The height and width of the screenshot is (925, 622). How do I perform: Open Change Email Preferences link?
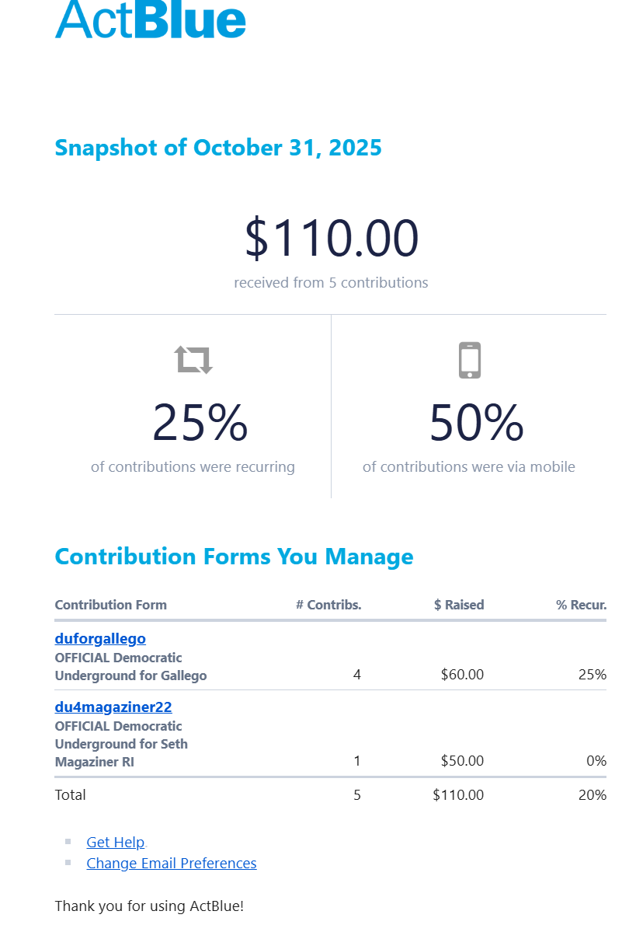point(172,863)
